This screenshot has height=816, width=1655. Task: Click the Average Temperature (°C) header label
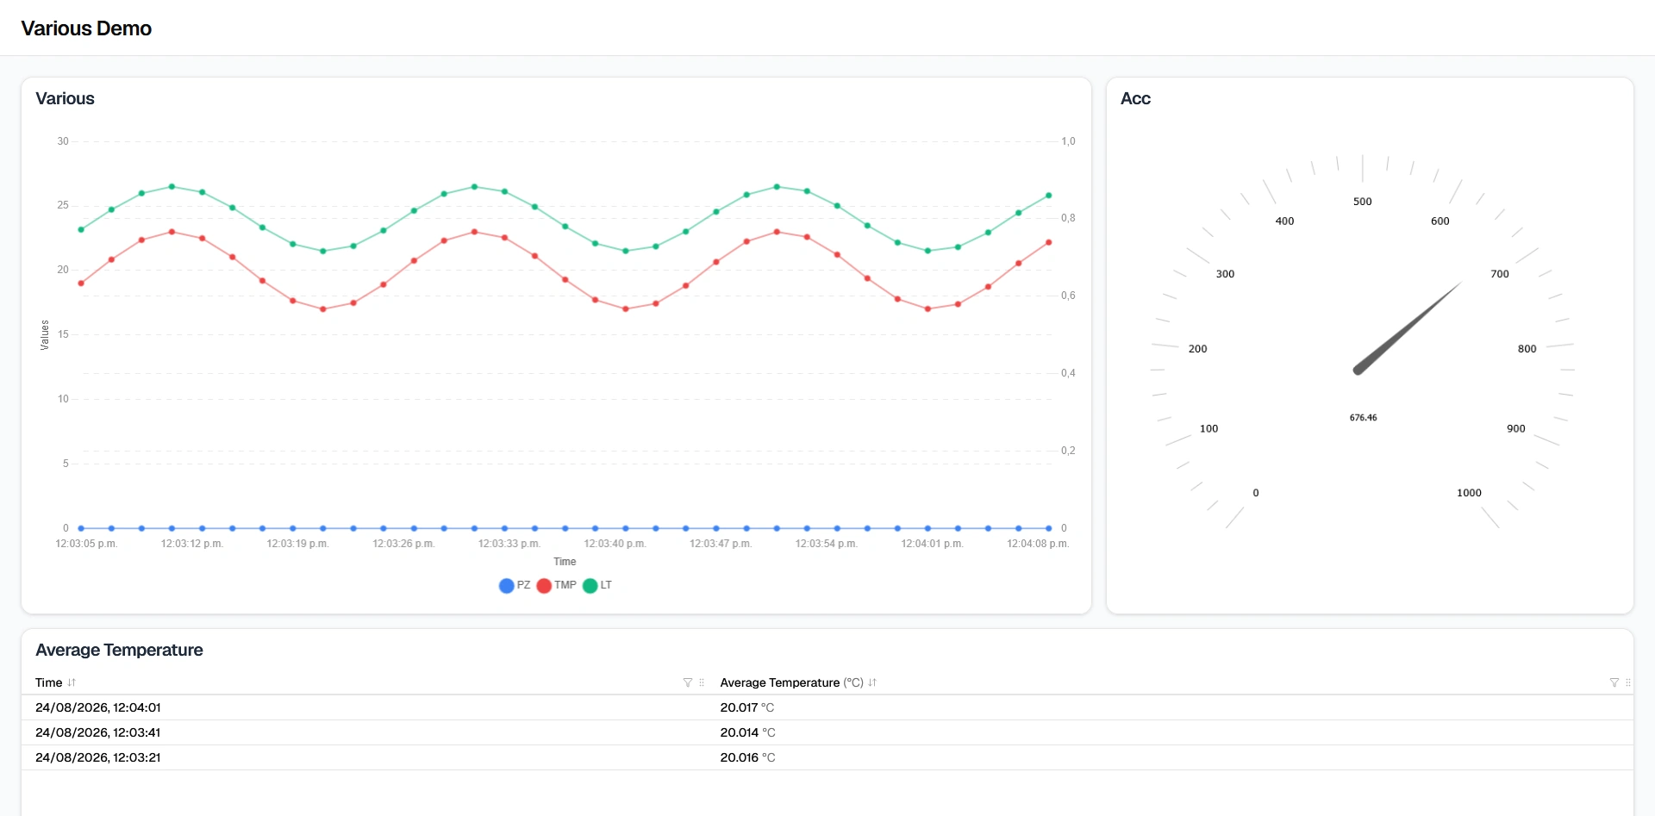791,682
